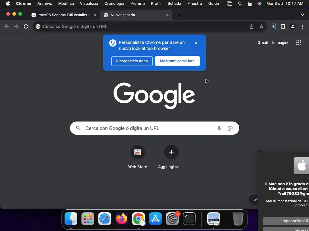The image size is (309, 231).
Task: Click the date and time in menu bar
Action: (285, 4)
